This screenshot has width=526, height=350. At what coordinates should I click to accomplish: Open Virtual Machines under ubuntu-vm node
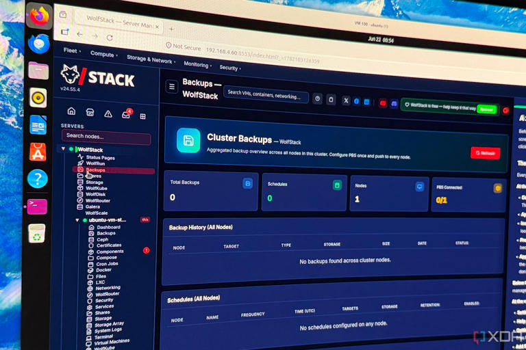pos(112,342)
